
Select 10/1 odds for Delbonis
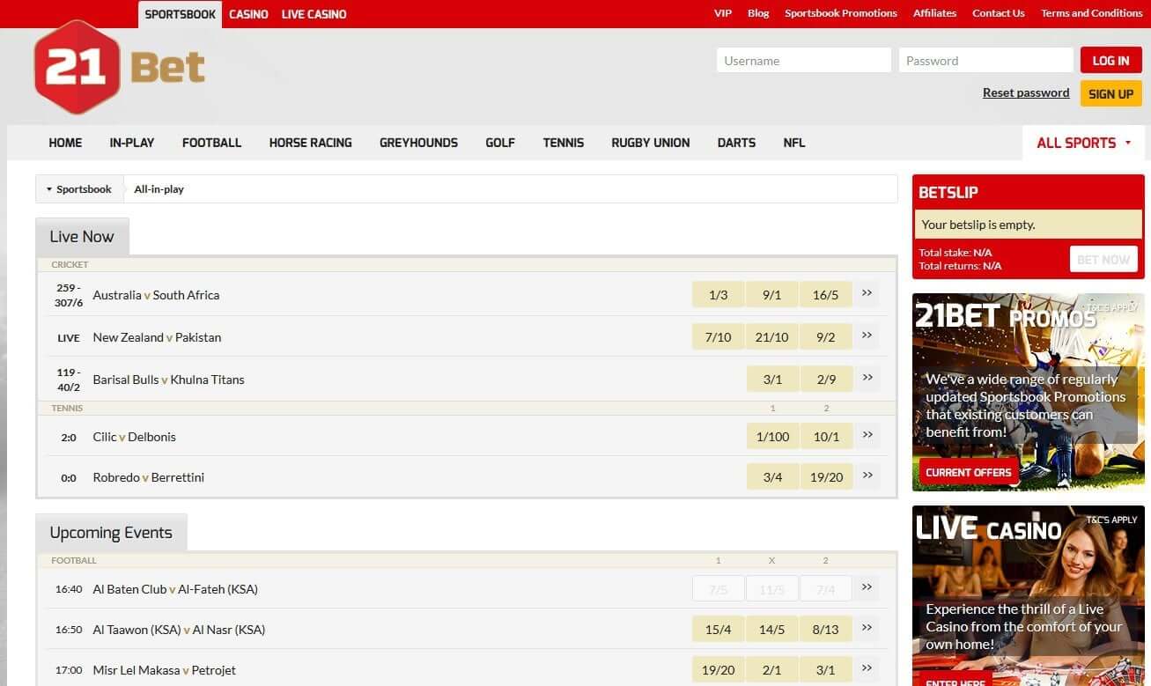pos(826,437)
